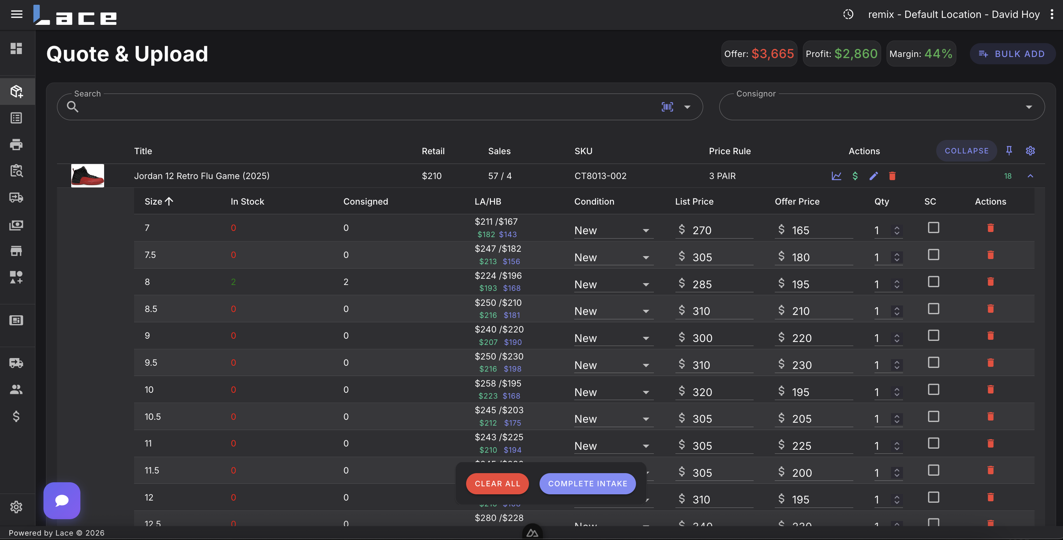Open the clipboard search sidebar icon

click(16, 171)
